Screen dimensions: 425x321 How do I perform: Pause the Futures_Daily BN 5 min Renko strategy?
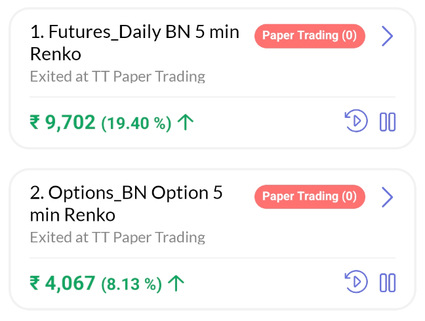tap(388, 121)
